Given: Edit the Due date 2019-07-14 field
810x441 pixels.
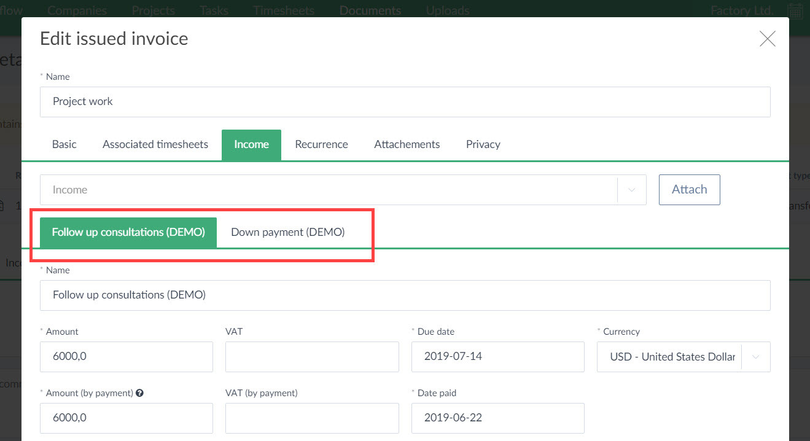Looking at the screenshot, I should coord(498,357).
